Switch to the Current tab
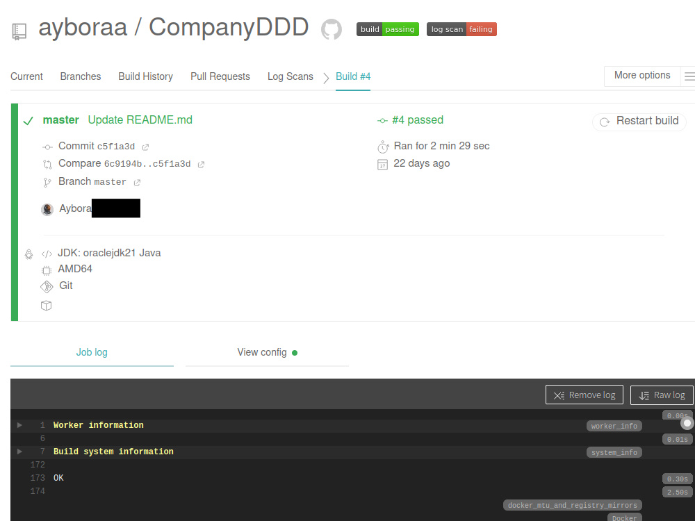Screen dimensions: 695x521 click(x=26, y=76)
